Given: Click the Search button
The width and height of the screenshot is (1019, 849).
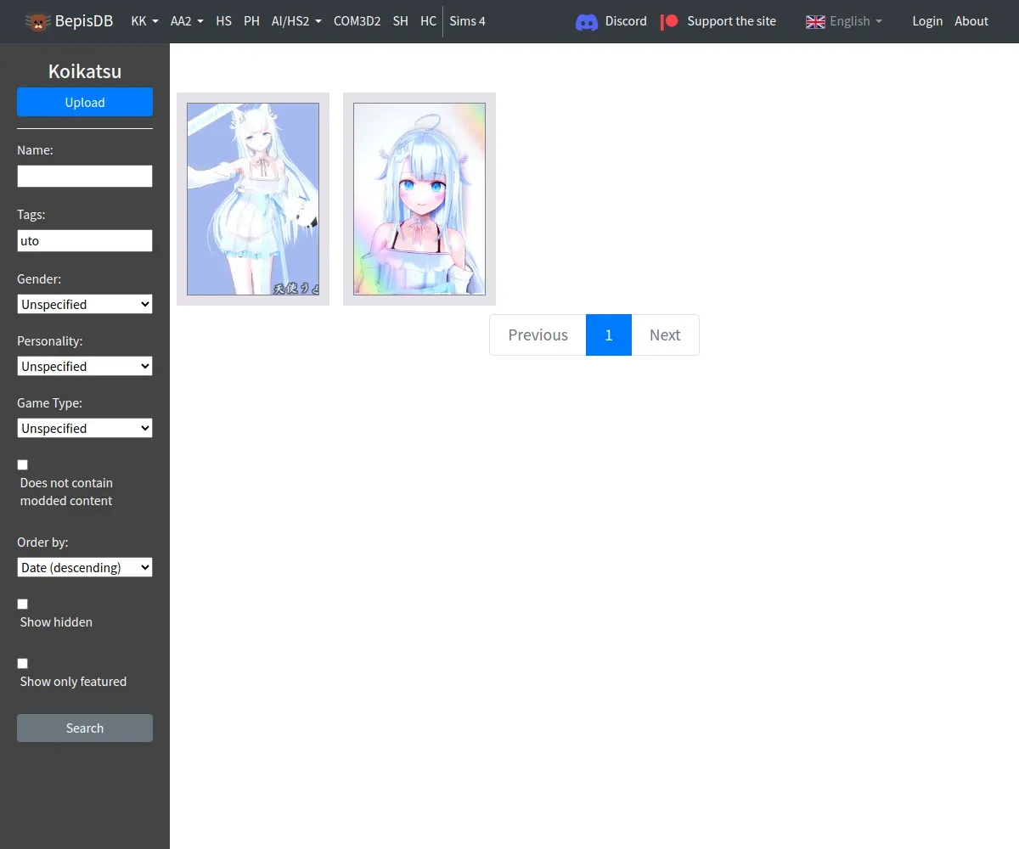Looking at the screenshot, I should pos(85,728).
